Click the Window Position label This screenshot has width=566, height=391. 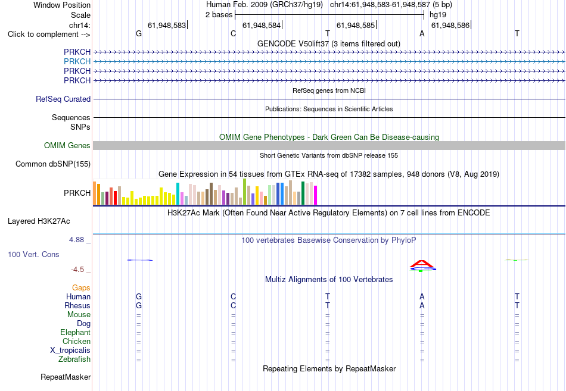tap(62, 5)
